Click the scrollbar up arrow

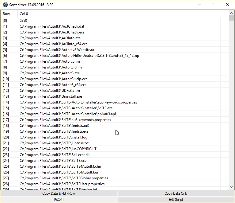[x=231, y=13]
